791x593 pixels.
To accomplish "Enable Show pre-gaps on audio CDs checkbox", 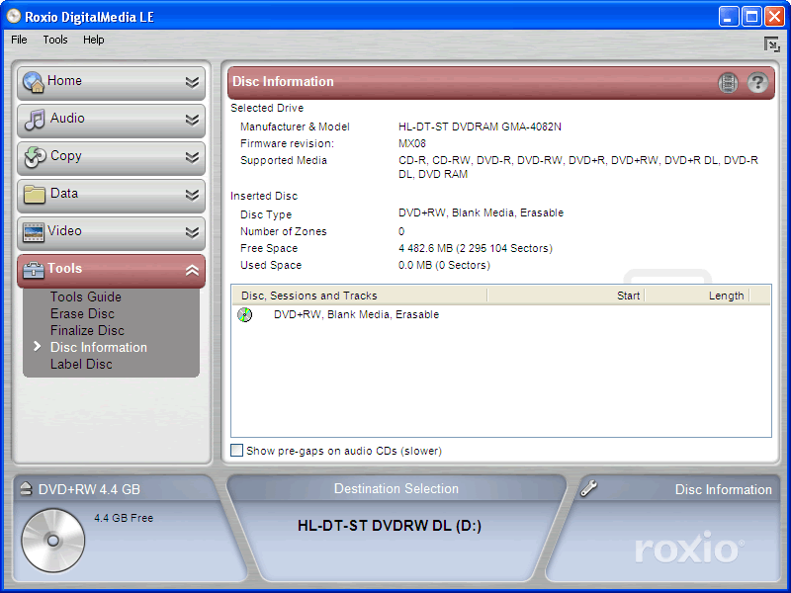I will tap(236, 451).
